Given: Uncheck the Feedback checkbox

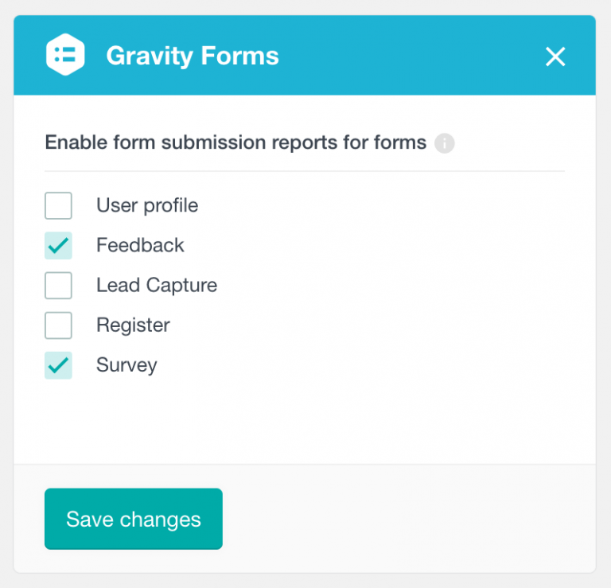Looking at the screenshot, I should point(59,245).
